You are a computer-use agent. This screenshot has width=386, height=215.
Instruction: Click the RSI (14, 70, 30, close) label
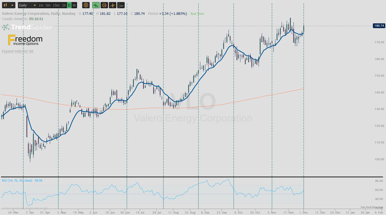click(x=17, y=181)
